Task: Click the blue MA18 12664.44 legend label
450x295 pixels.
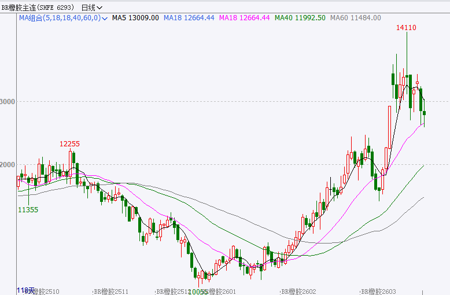Action: click(x=188, y=19)
